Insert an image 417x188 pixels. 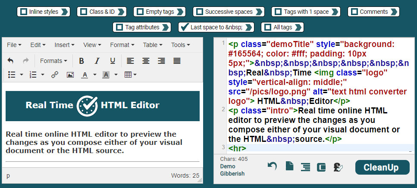pyautogui.click(x=70, y=75)
